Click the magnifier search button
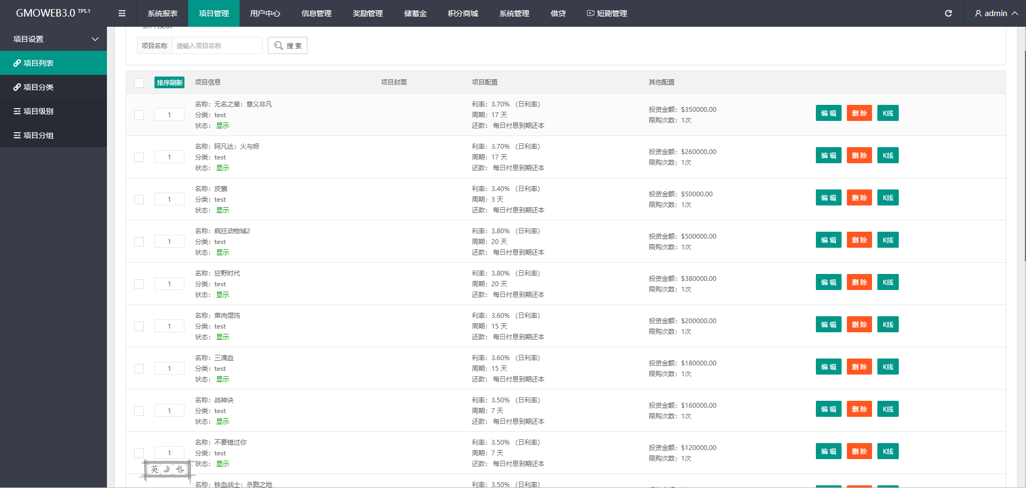This screenshot has height=488, width=1026. [x=288, y=46]
